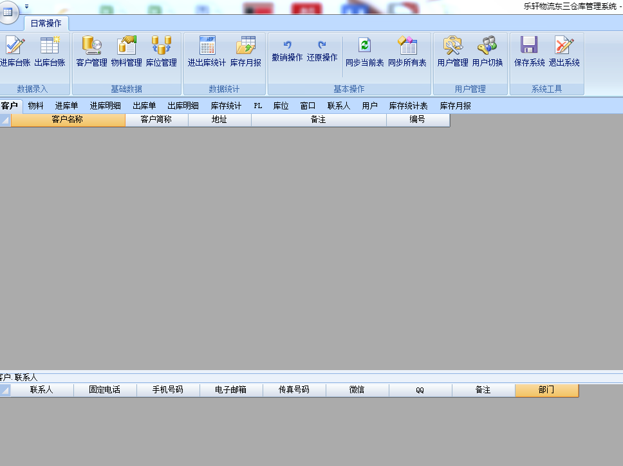This screenshot has width=623, height=466.
Task: Click the 地址 column header
Action: click(x=219, y=120)
